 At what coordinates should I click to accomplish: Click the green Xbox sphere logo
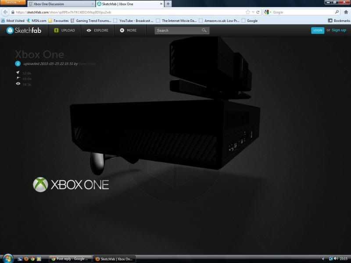tap(40, 185)
